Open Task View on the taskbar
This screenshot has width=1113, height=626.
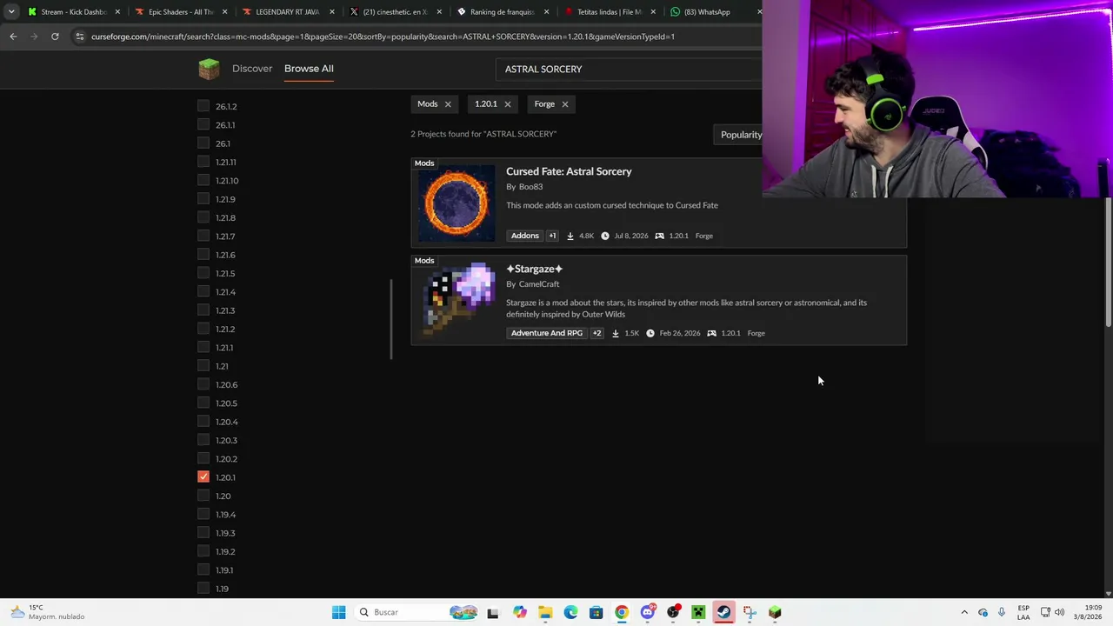493,612
